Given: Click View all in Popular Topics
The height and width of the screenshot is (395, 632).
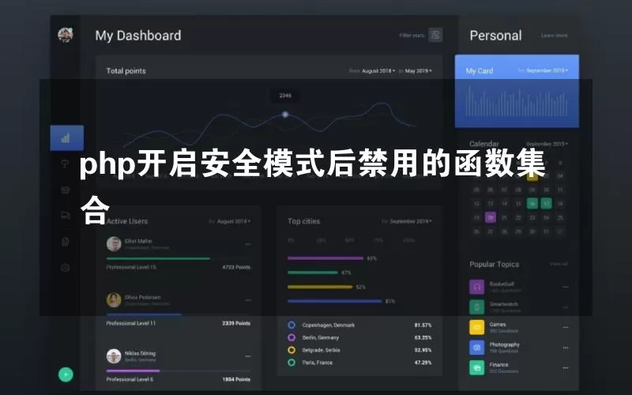Looking at the screenshot, I should [559, 264].
